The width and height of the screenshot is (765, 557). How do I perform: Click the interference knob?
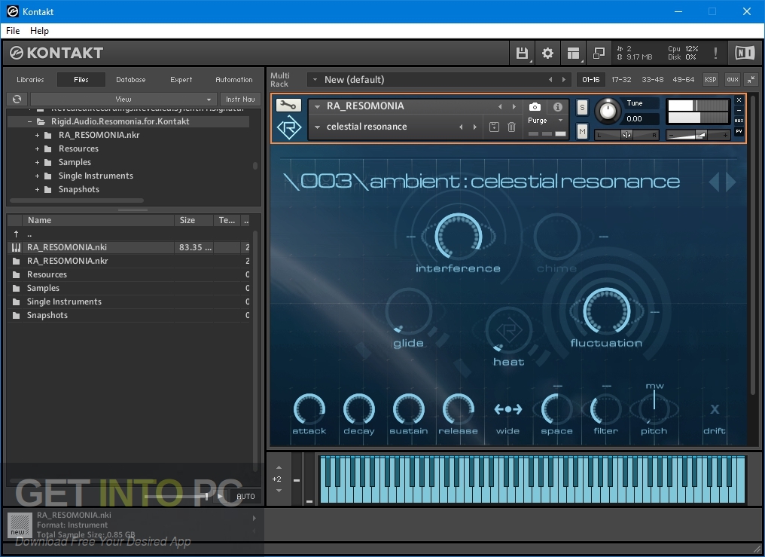pyautogui.click(x=458, y=236)
